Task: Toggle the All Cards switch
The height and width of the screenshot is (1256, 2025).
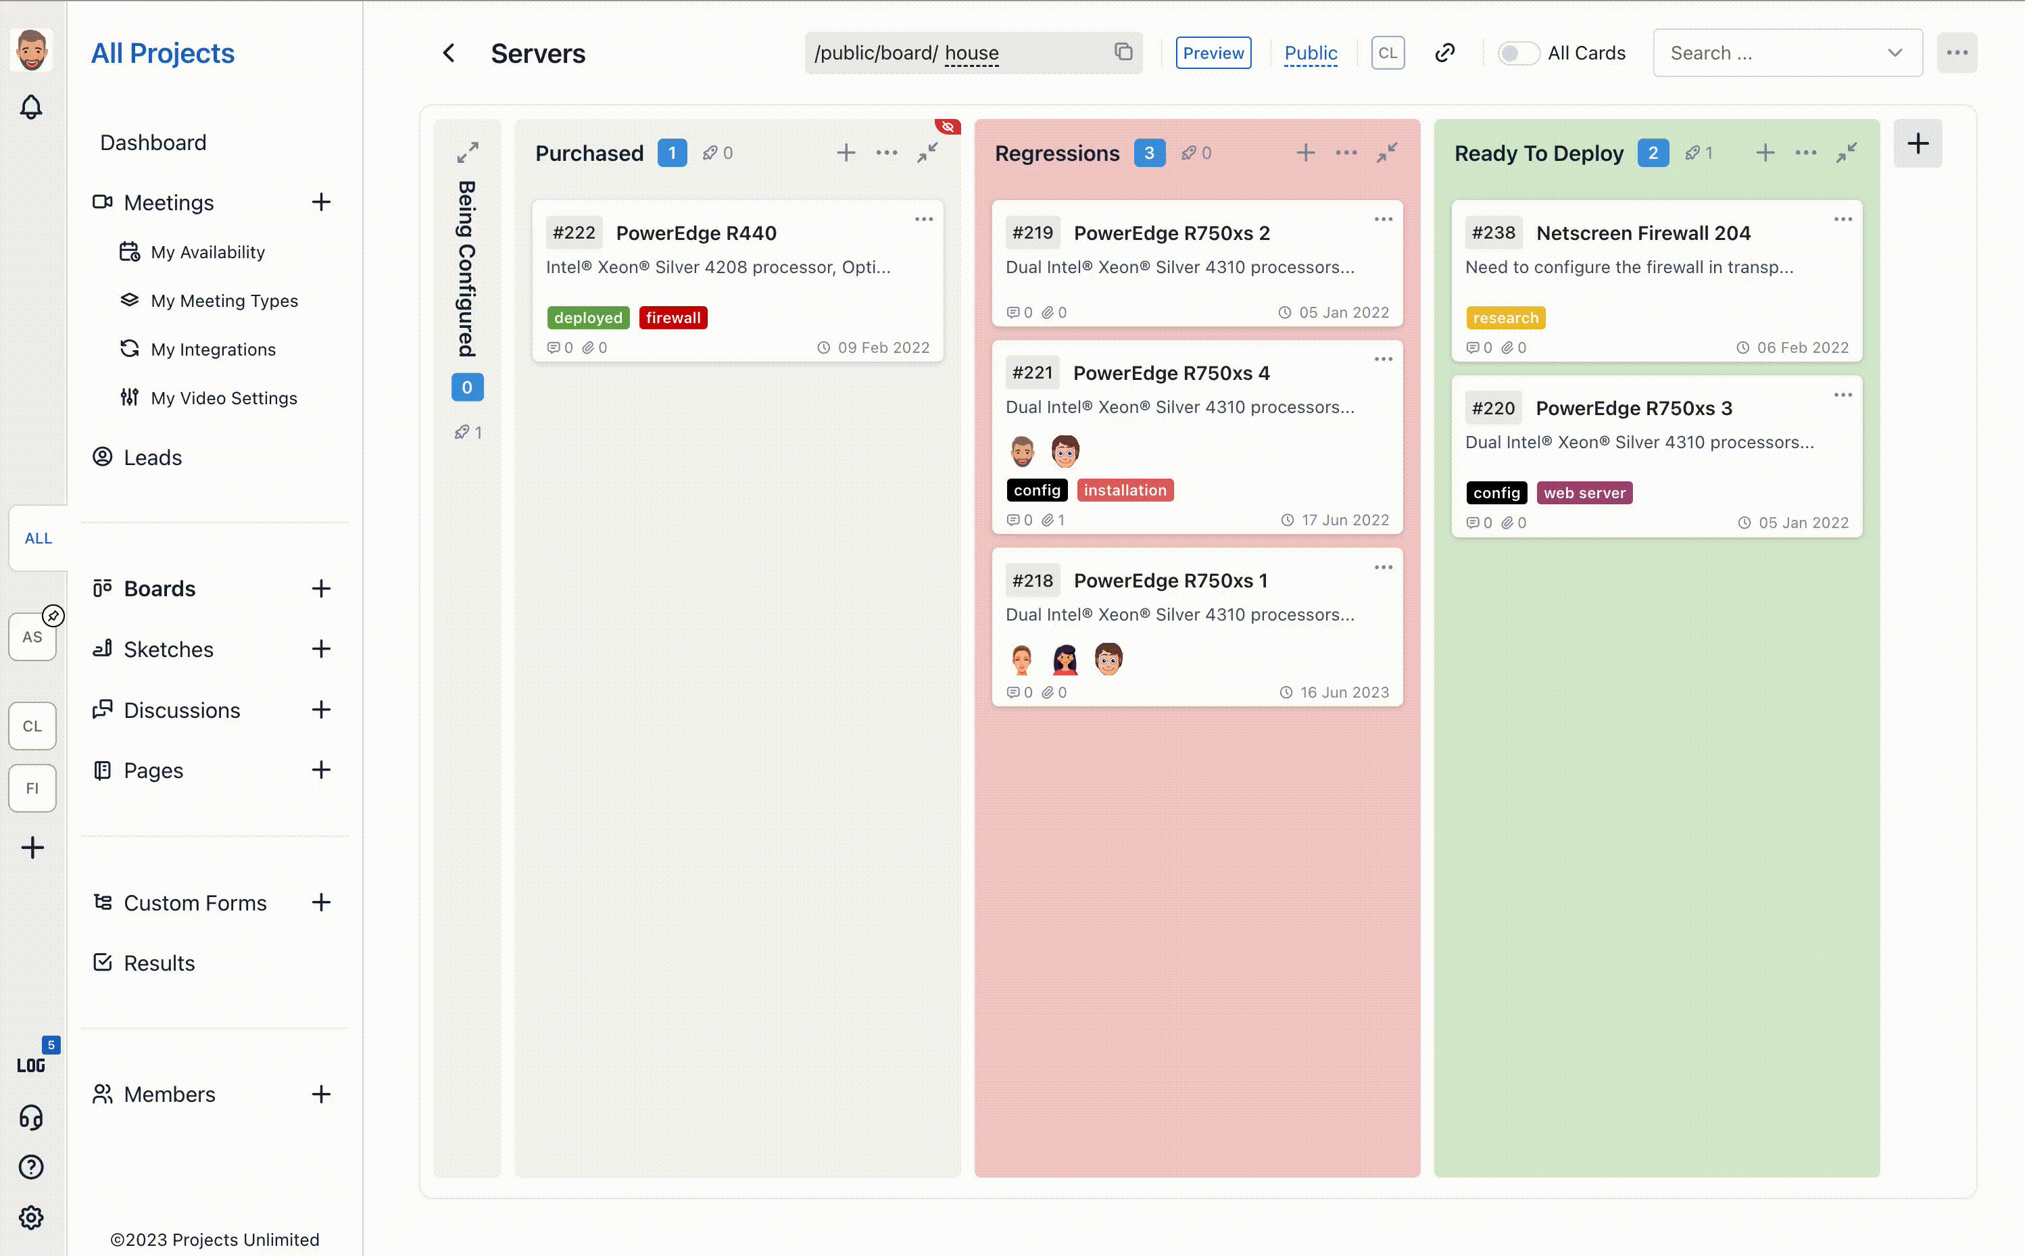Action: (1517, 53)
